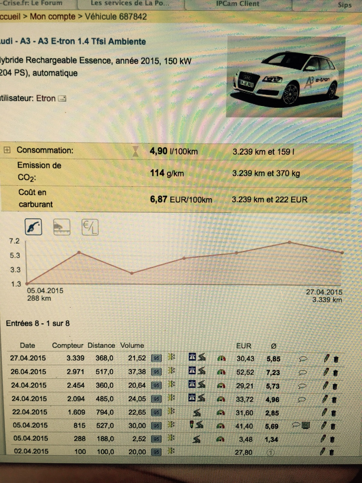Click the Compteur column header
The height and width of the screenshot is (483, 362).
pyautogui.click(x=68, y=345)
